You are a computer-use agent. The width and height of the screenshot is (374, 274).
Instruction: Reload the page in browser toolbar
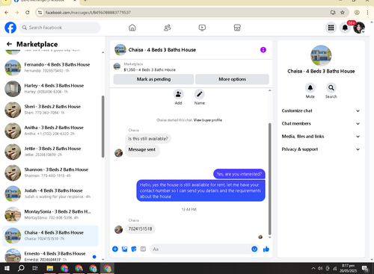pyautogui.click(x=28, y=13)
